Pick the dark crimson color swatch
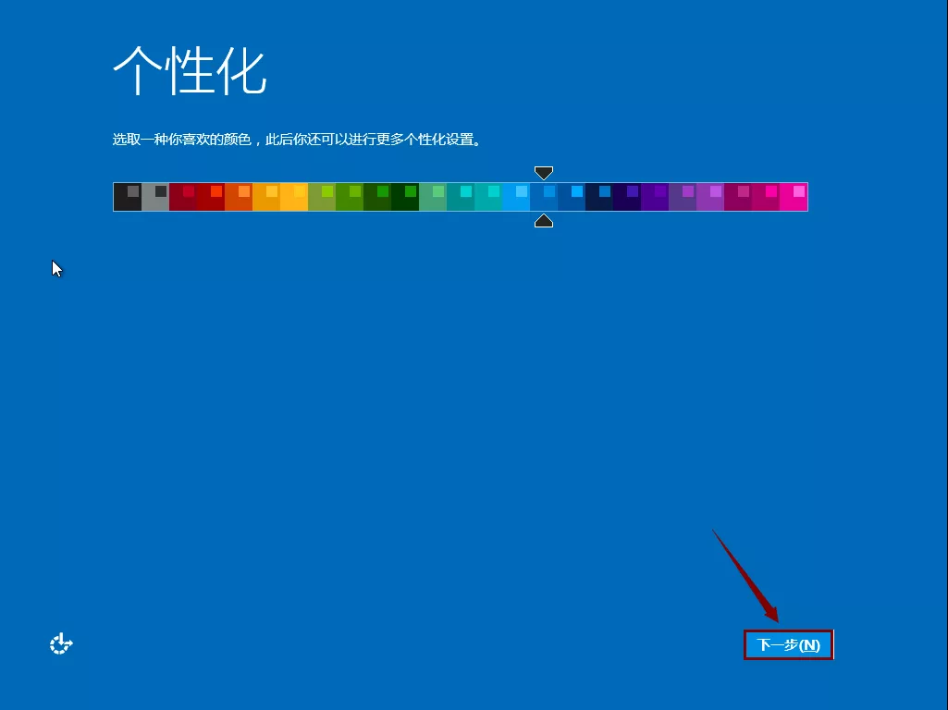Image resolution: width=948 pixels, height=710 pixels. (x=183, y=197)
